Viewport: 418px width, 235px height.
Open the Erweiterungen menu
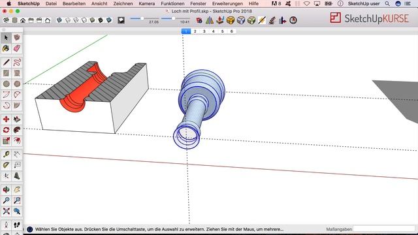[227, 3]
